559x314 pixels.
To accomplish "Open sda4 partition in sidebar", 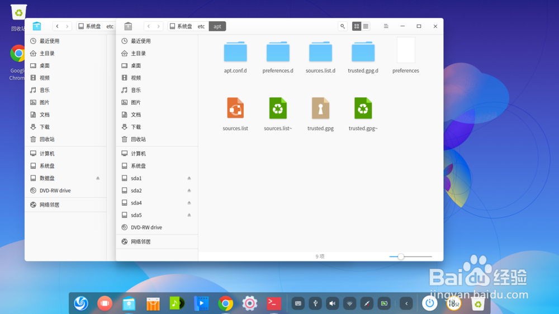I will coord(157,203).
